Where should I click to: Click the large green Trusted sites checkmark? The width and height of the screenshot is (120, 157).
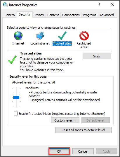(12, 60)
